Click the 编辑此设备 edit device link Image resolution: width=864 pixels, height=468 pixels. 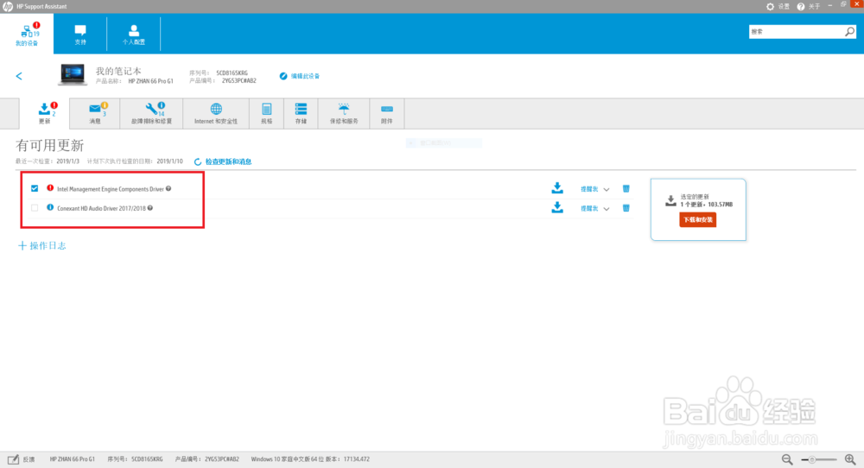click(x=300, y=76)
